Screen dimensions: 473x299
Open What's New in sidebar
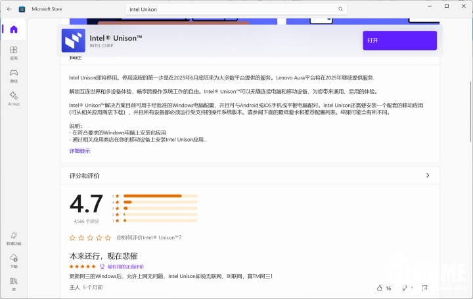coord(14,238)
